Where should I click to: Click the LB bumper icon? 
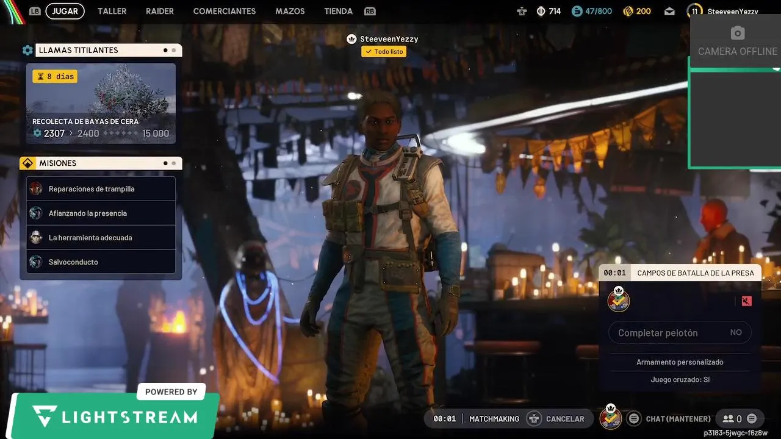35,11
